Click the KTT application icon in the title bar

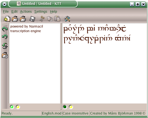click(x=19, y=4)
